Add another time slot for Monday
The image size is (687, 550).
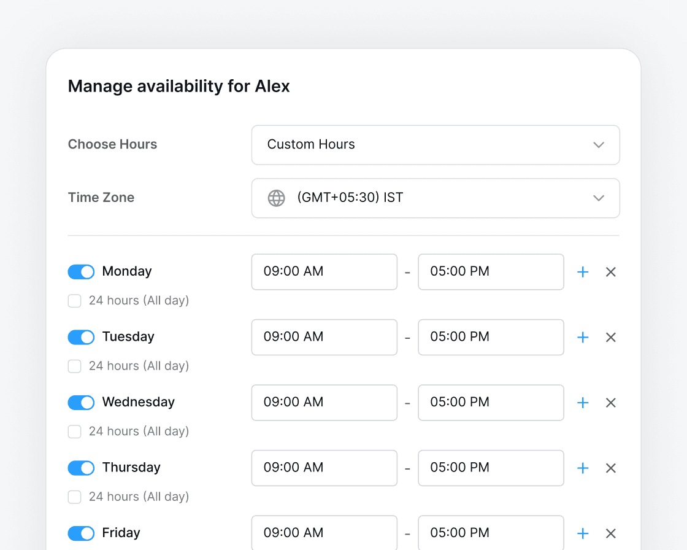click(x=583, y=272)
